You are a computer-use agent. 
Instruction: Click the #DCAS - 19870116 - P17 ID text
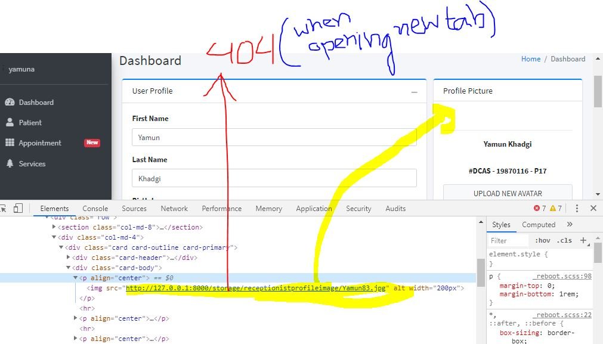point(507,171)
